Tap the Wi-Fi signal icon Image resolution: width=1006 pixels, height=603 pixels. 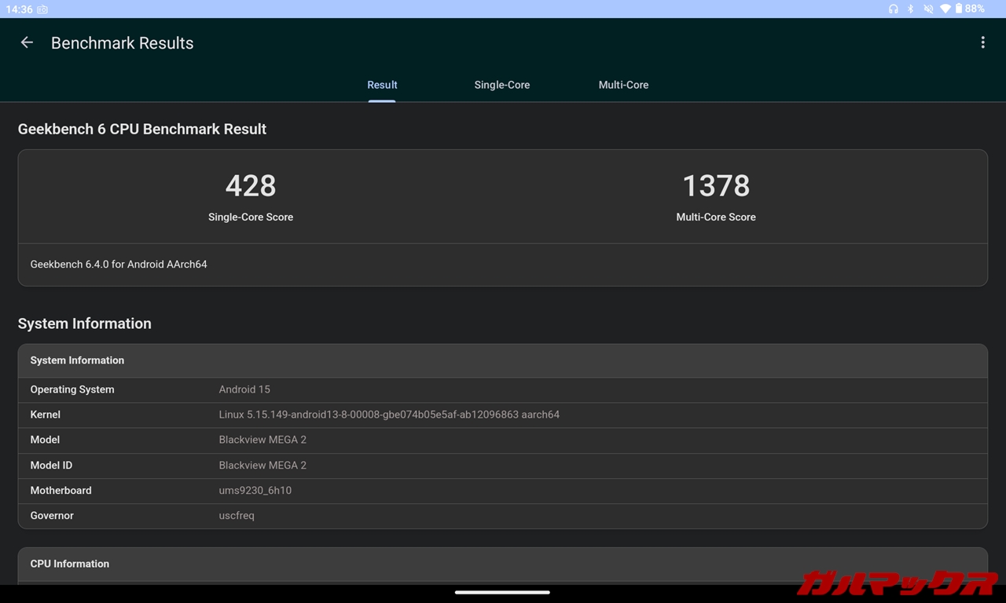945,9
